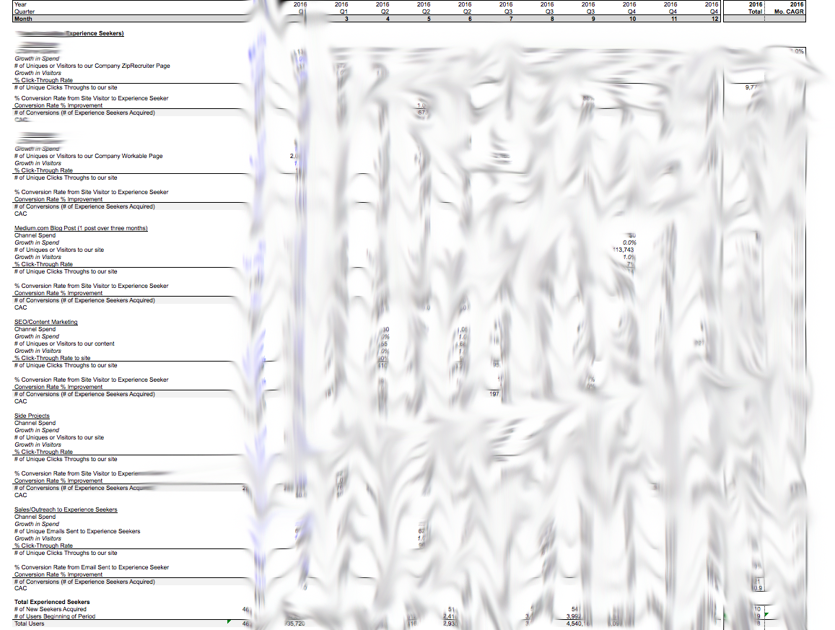Select month 4 column header
This screenshot has height=630, width=835.
(388, 19)
